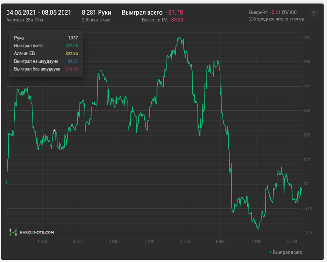Image resolution: width=327 pixels, height=262 pixels.
Task: Click the HAND2NOTE.COM watermark link
Action: [37, 232]
